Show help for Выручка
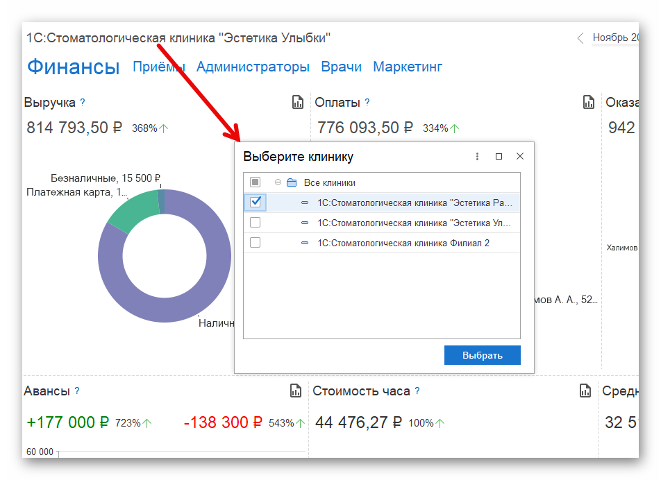Screen dimensions: 661x480 click(83, 102)
